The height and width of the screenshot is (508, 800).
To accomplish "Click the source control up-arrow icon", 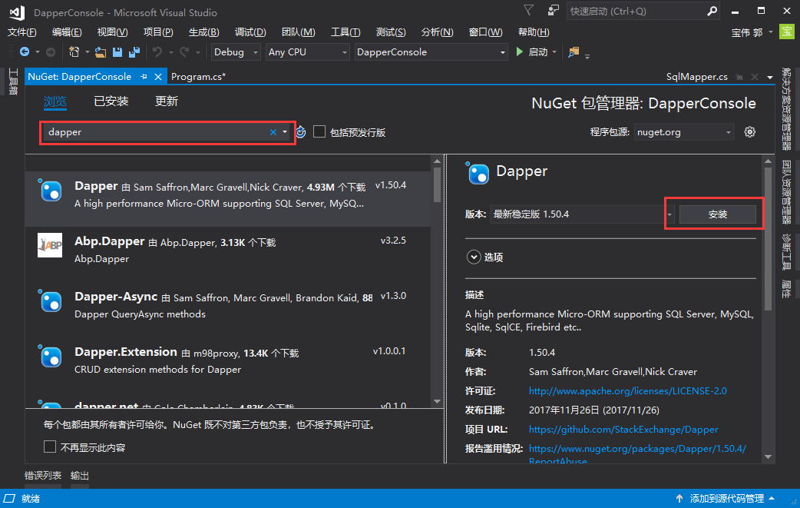I will (679, 498).
